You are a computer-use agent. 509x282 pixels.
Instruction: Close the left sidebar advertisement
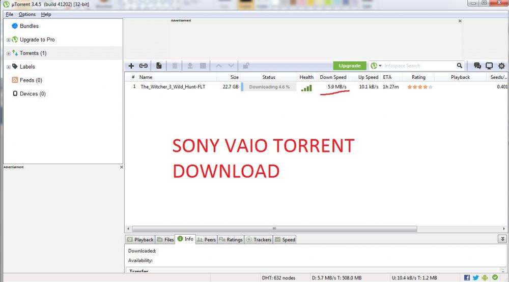122,167
